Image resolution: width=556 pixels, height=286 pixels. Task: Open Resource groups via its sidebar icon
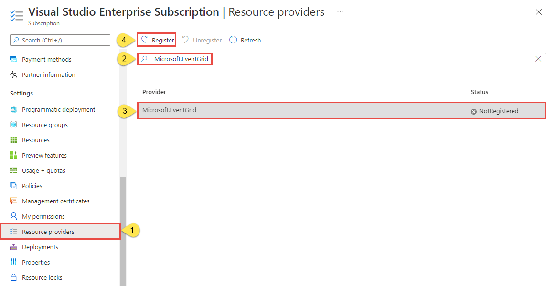click(14, 124)
